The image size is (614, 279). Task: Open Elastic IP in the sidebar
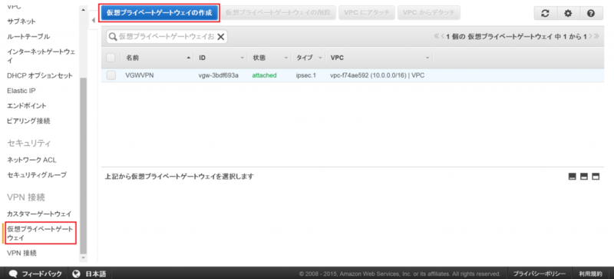(x=21, y=91)
